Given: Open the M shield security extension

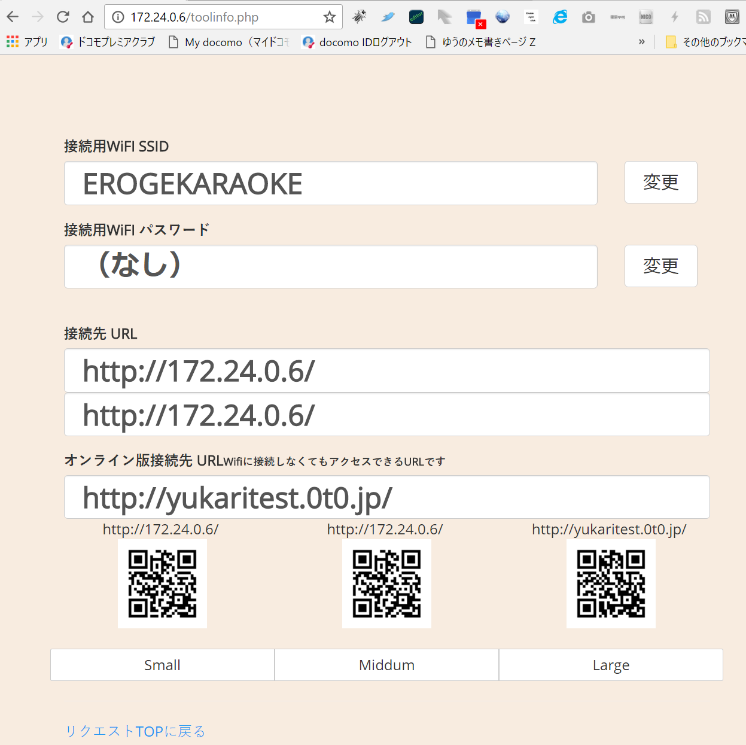Looking at the screenshot, I should click(x=732, y=17).
